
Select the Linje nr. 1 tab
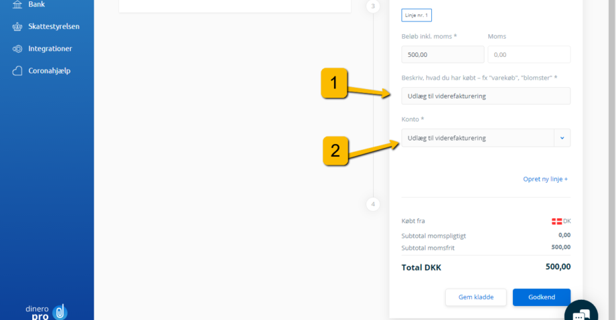coord(416,15)
